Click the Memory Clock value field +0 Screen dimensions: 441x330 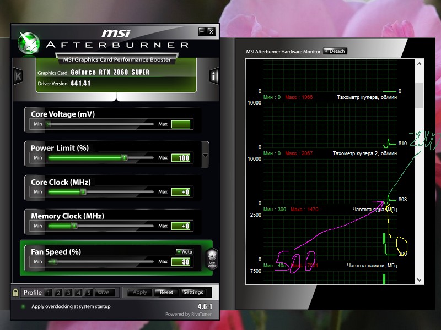point(181,226)
